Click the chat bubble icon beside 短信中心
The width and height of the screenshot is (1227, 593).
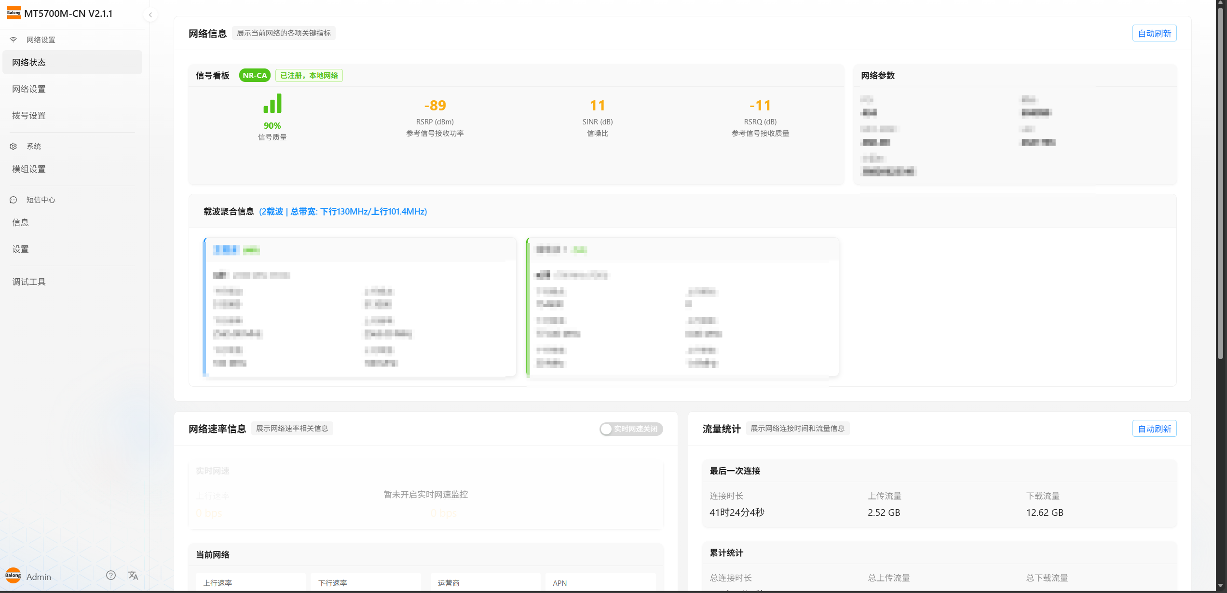coord(14,200)
